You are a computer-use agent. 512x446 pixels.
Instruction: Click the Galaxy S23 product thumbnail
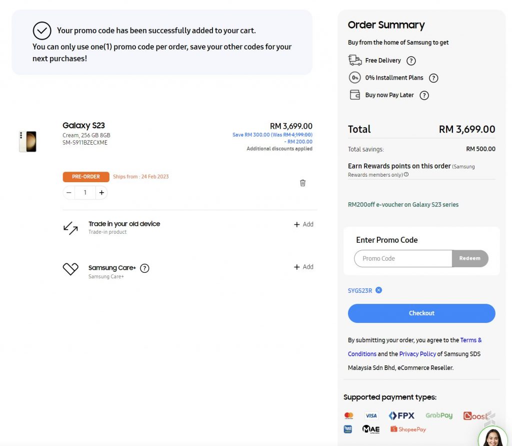27,142
